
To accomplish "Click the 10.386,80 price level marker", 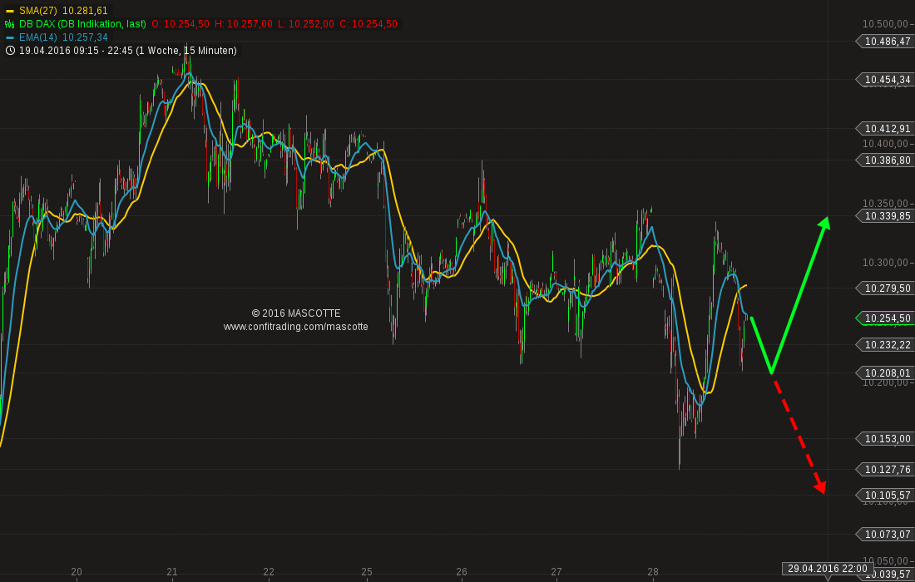I will [x=883, y=160].
